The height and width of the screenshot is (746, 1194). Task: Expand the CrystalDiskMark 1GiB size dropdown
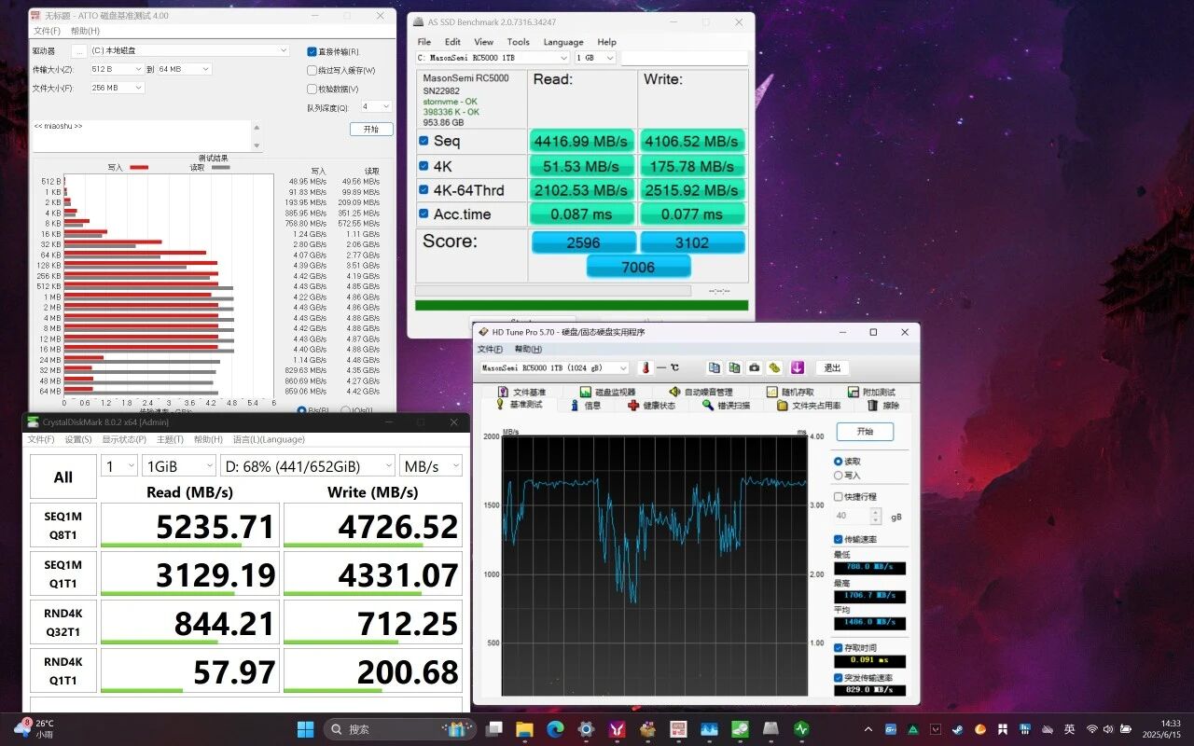pos(179,465)
